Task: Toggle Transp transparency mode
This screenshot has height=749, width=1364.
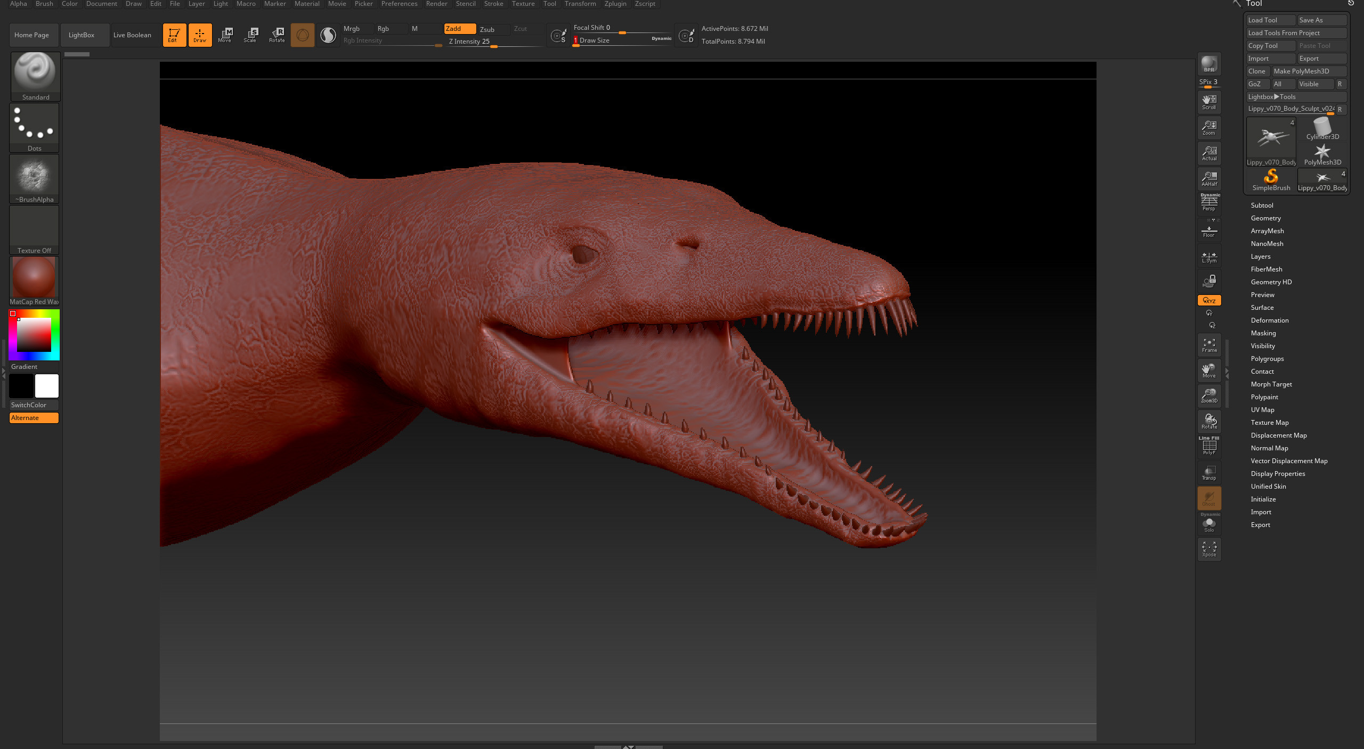Action: 1209,472
